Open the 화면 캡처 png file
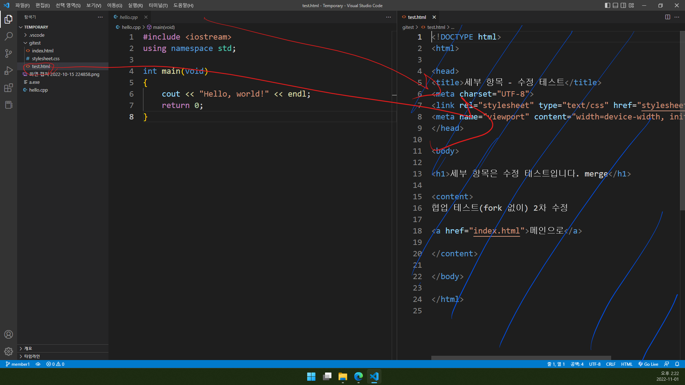This screenshot has width=685, height=385. [x=63, y=74]
